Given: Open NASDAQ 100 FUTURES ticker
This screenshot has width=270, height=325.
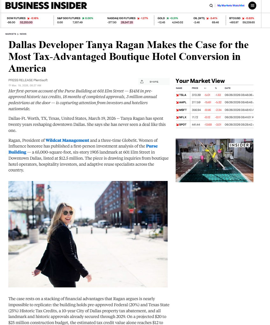Looking at the screenshot, I should [x=121, y=18].
